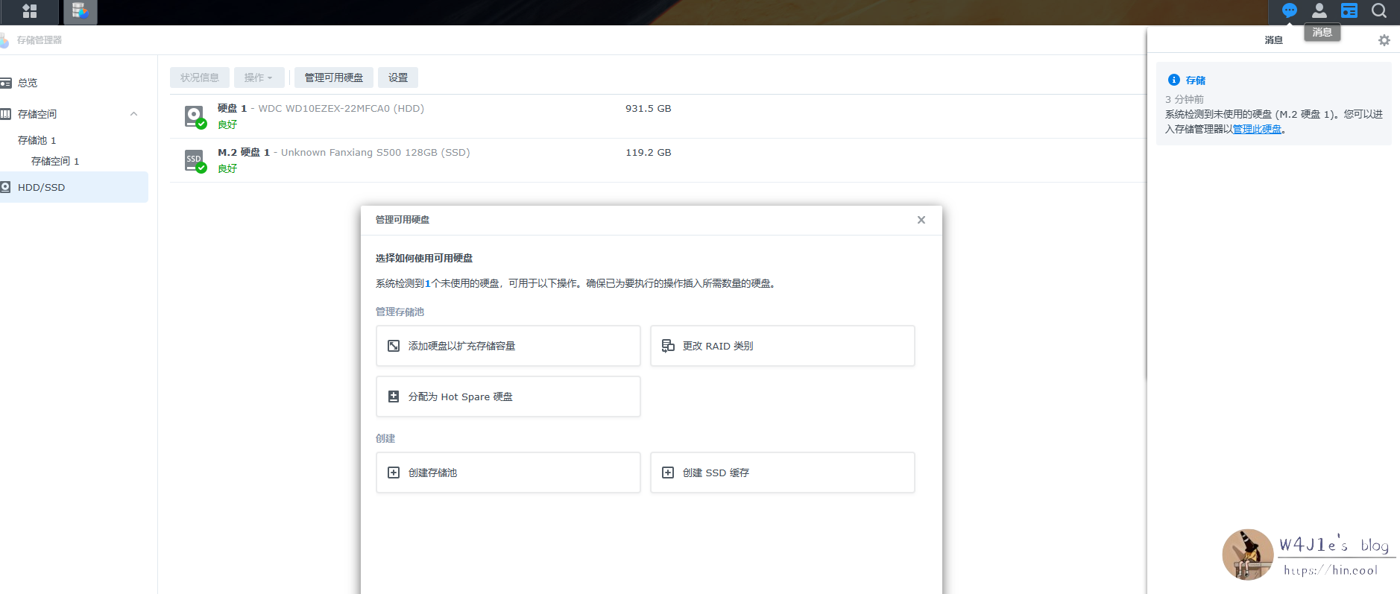Click the blue info icon beside 存储
This screenshot has height=594, width=1400.
(x=1173, y=80)
